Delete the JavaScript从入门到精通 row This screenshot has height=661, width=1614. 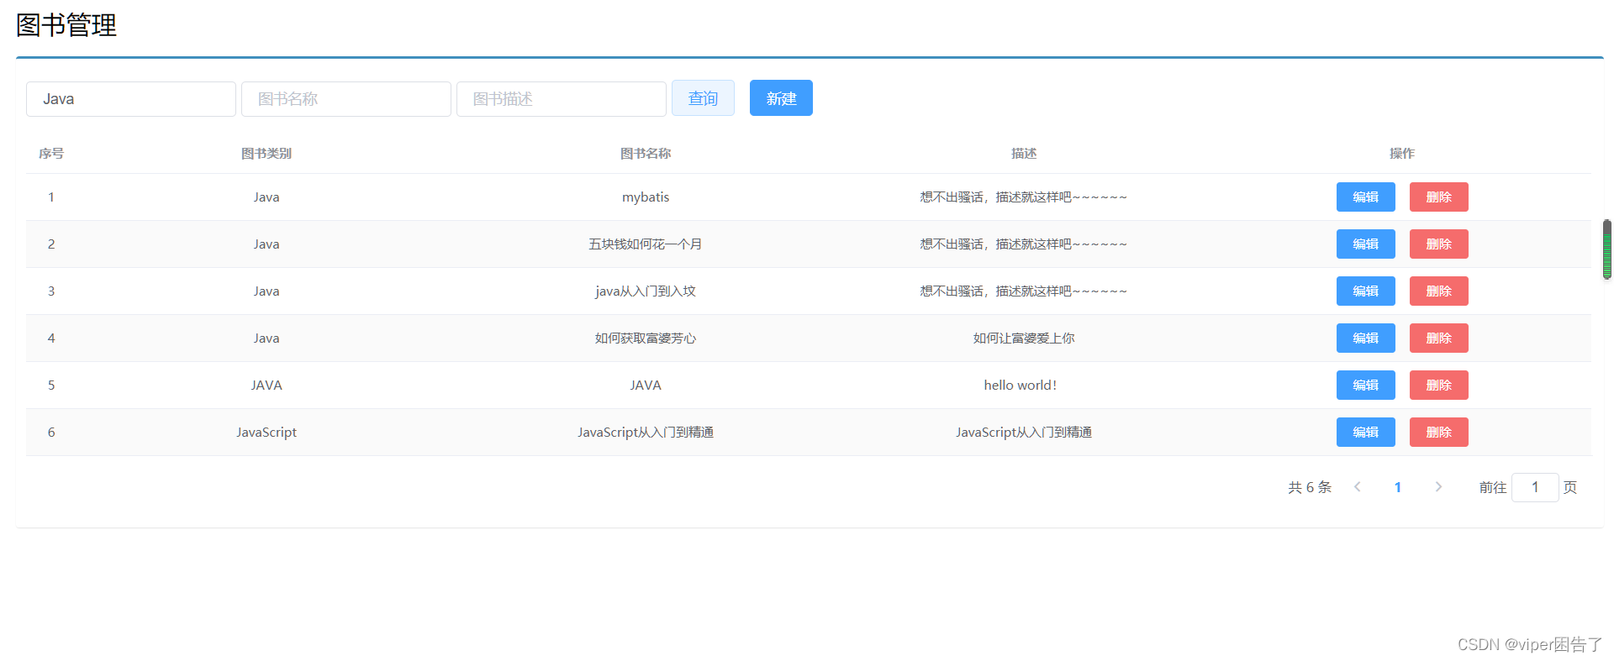coord(1439,433)
